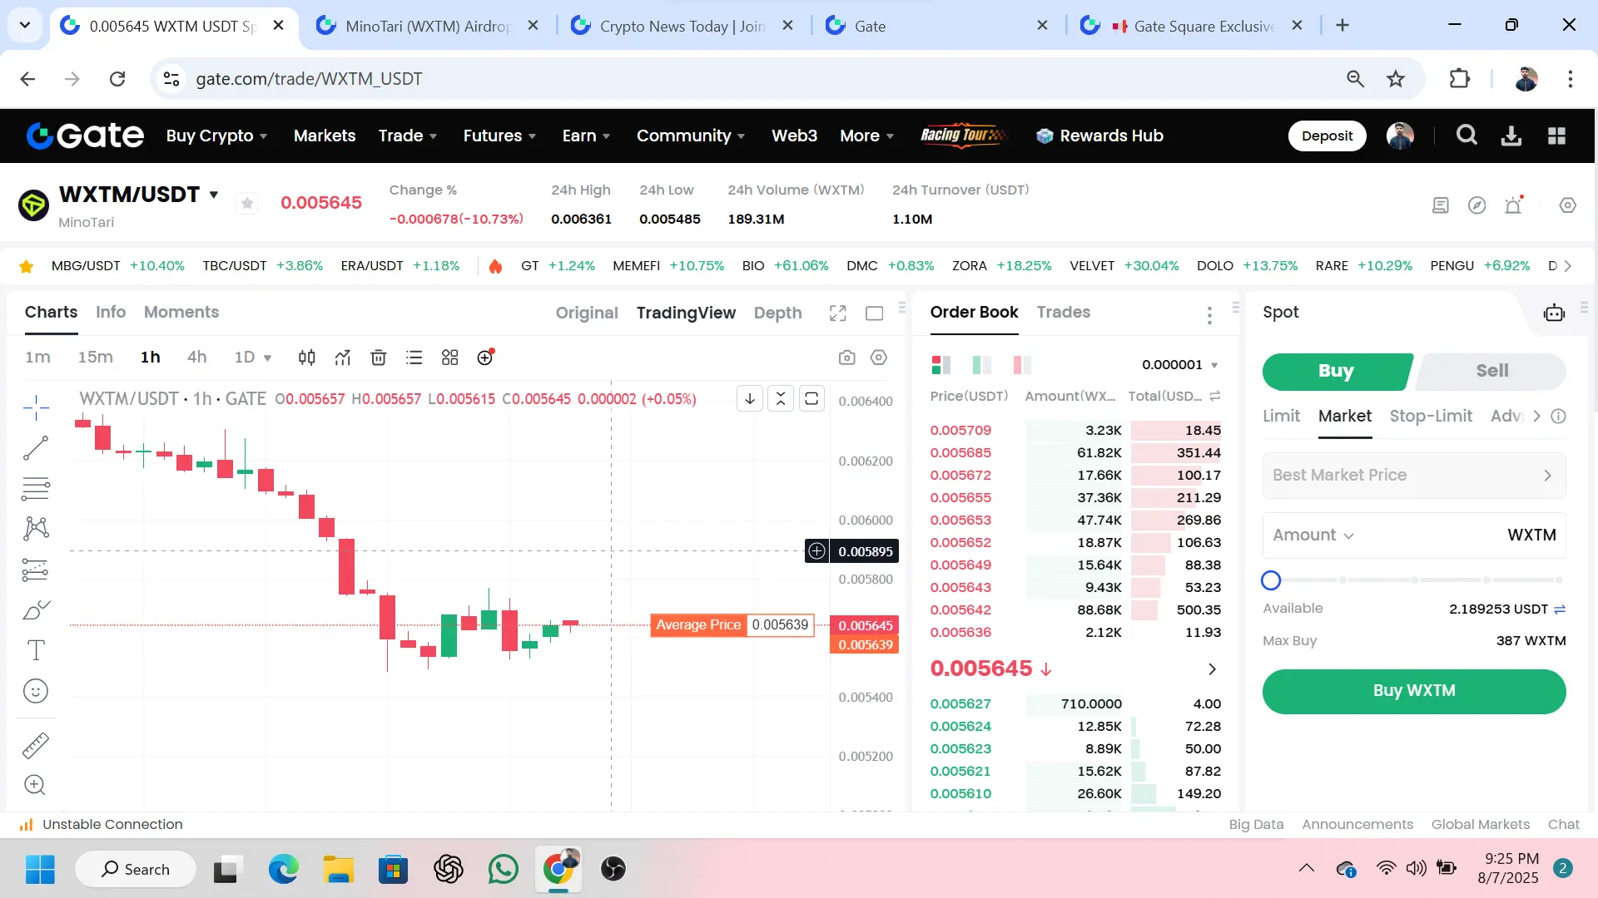
Task: Open the 1D timeframe dropdown
Action: point(253,358)
